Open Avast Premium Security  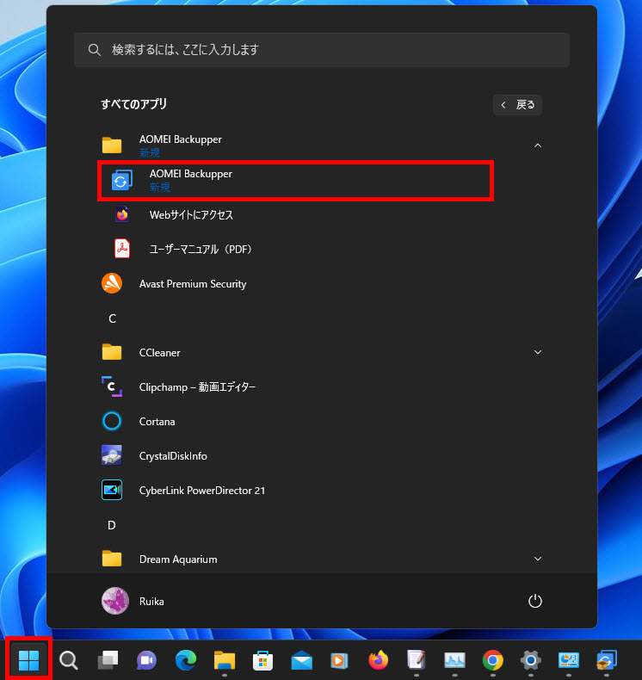click(193, 284)
